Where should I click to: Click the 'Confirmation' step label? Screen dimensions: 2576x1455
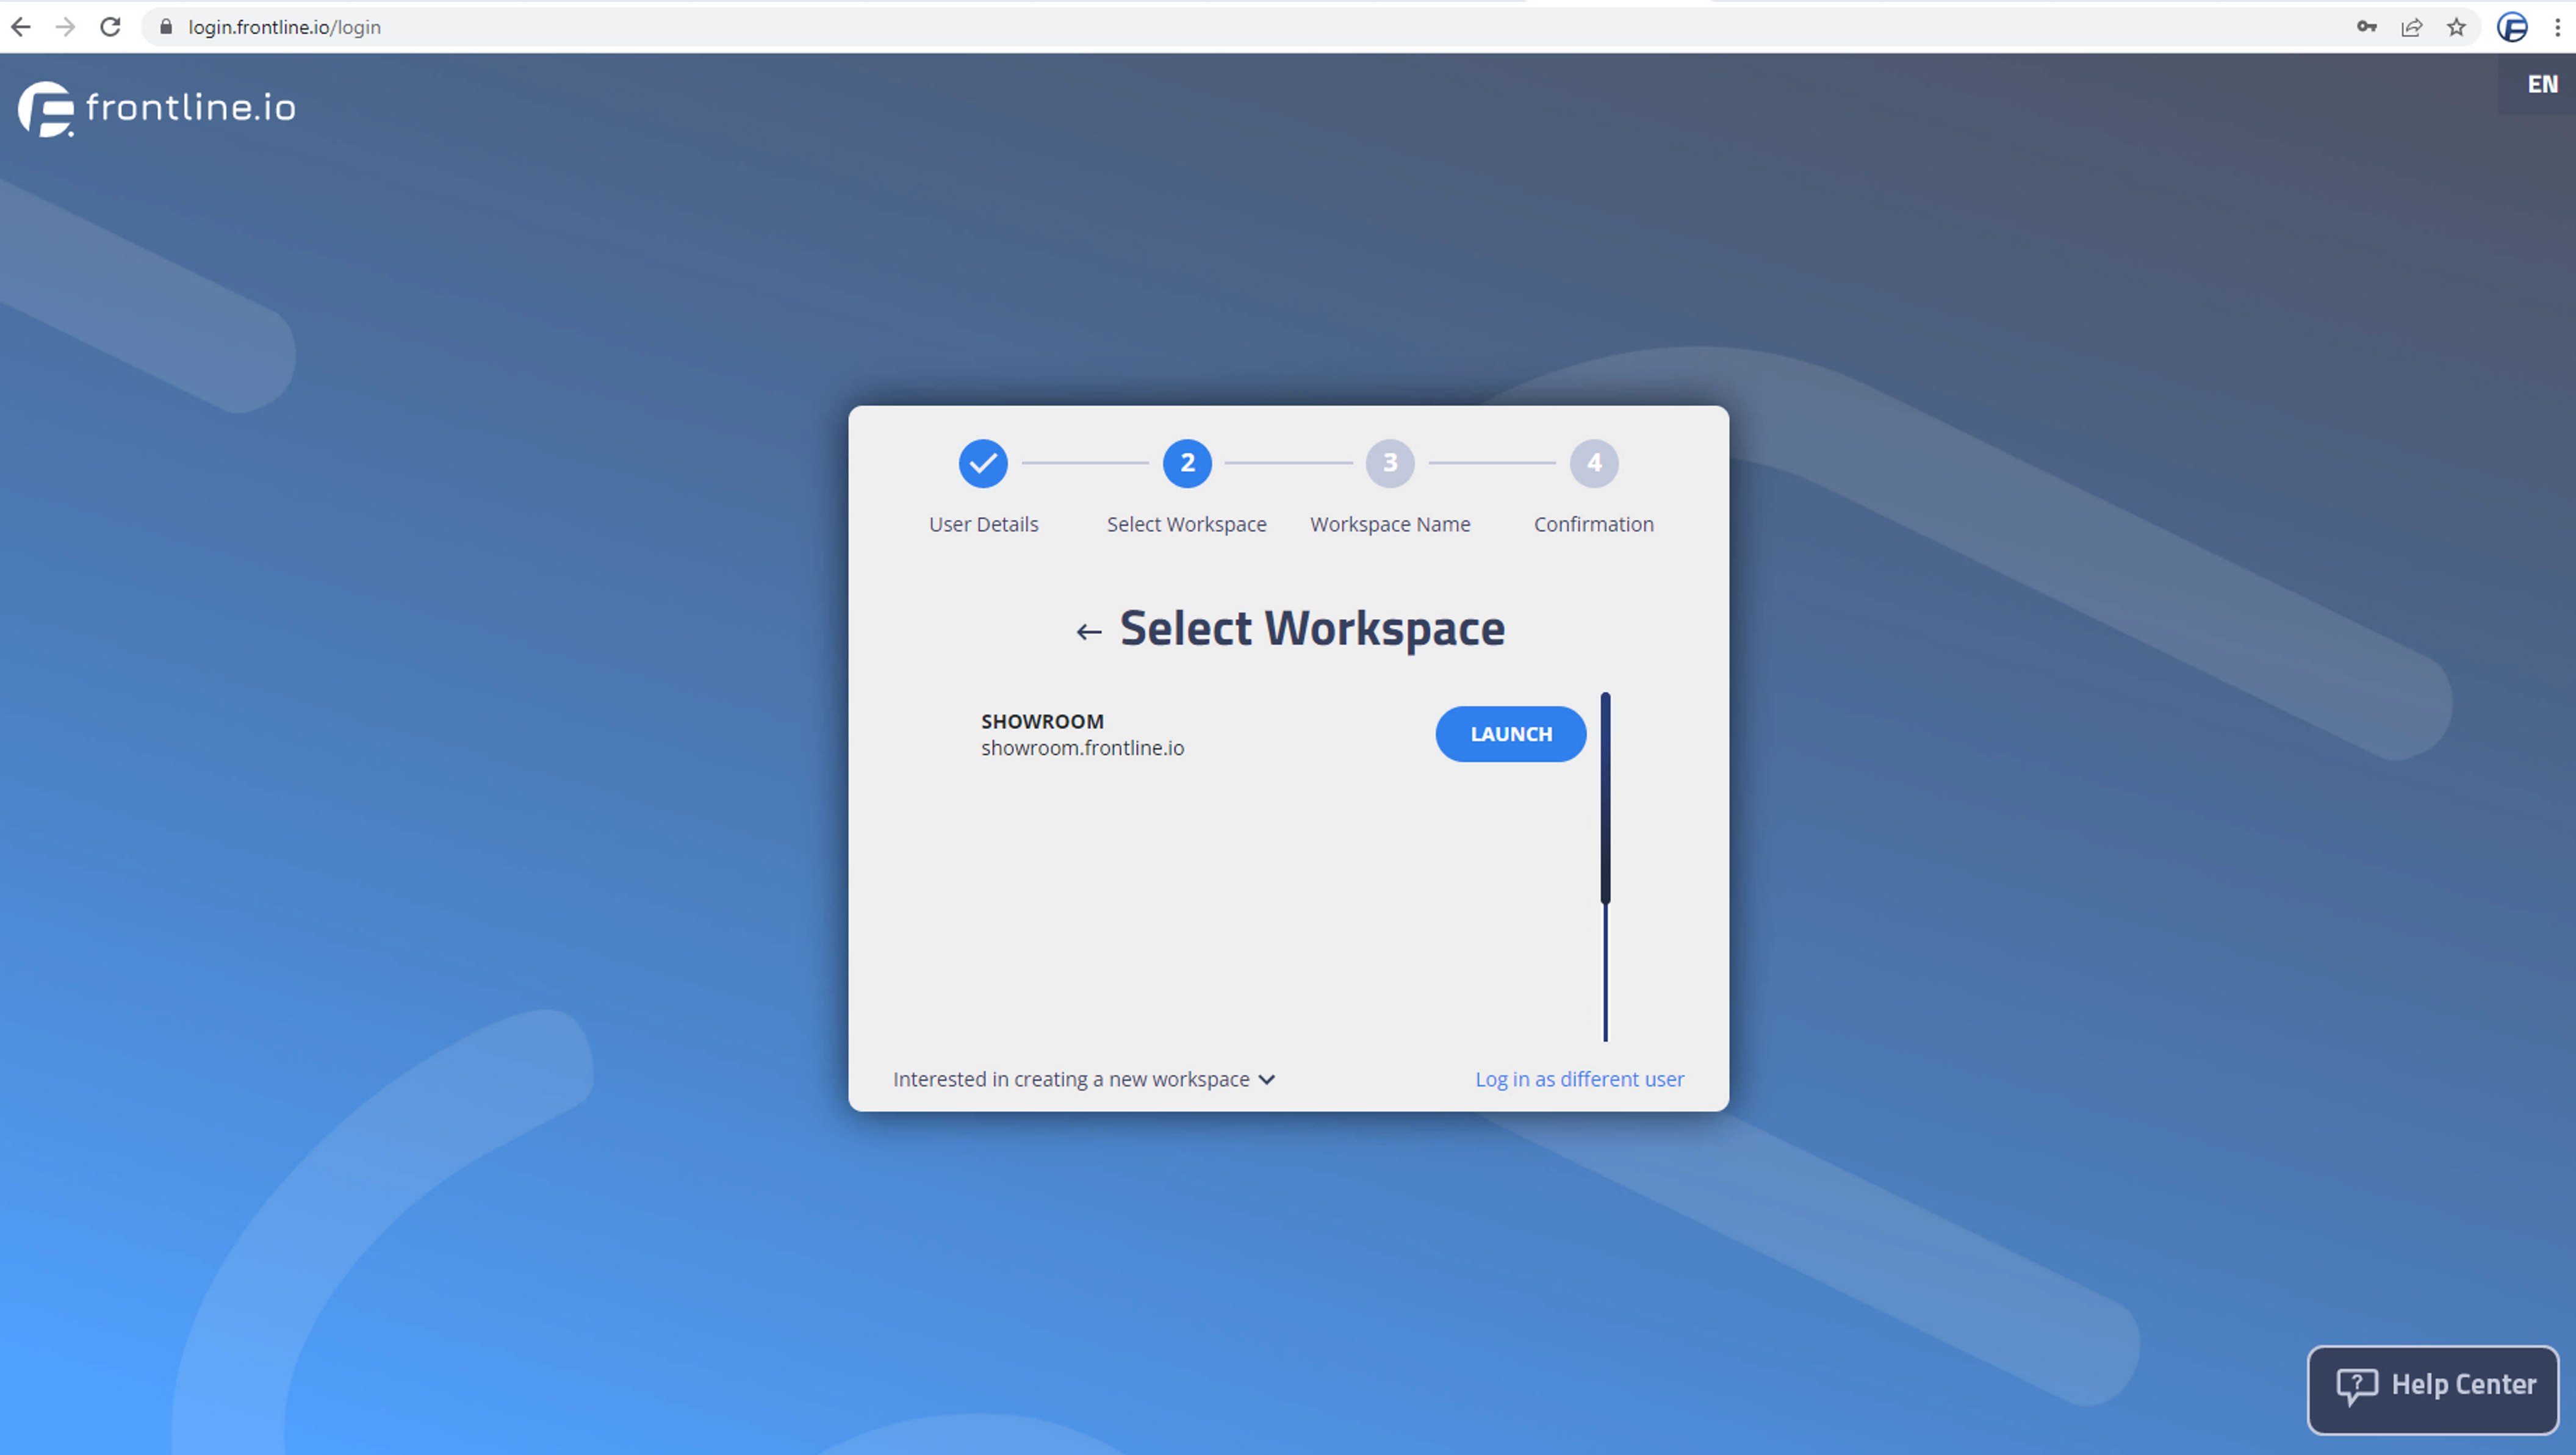coord(1594,524)
